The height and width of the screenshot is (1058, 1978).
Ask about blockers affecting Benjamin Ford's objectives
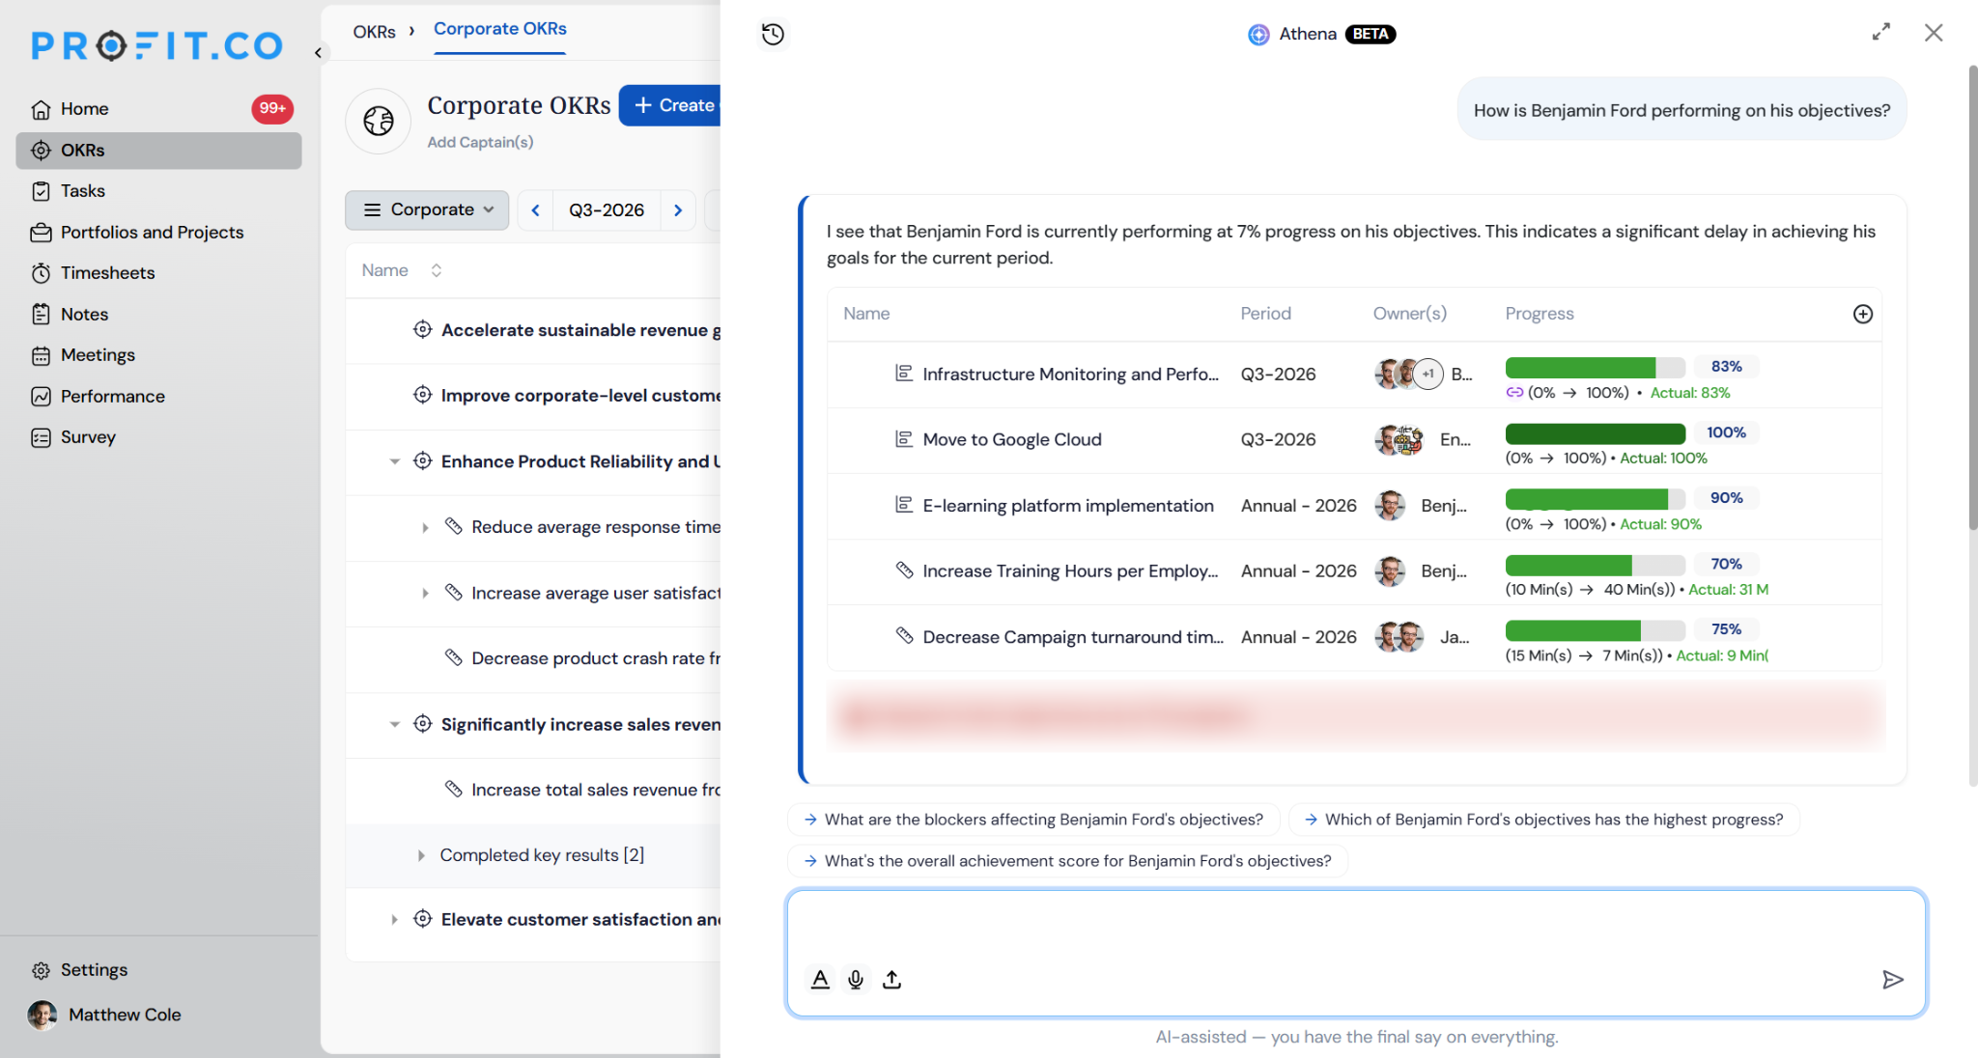(x=1033, y=820)
